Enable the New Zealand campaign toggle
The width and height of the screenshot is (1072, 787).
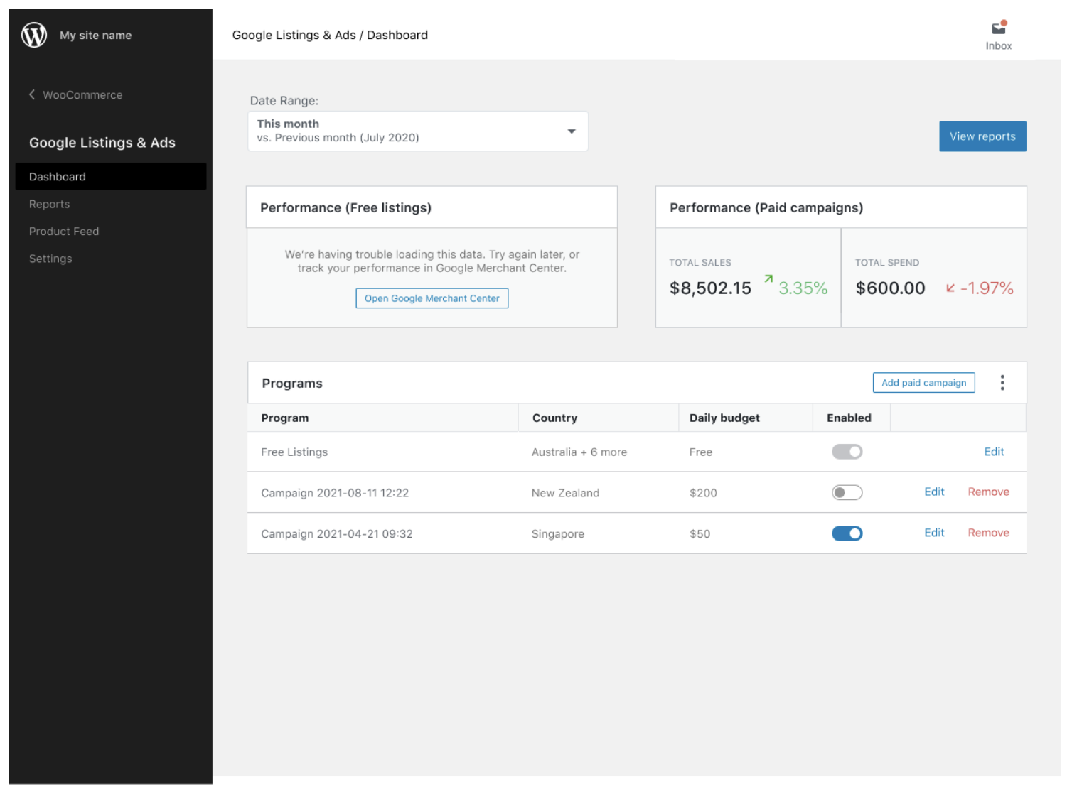point(847,492)
